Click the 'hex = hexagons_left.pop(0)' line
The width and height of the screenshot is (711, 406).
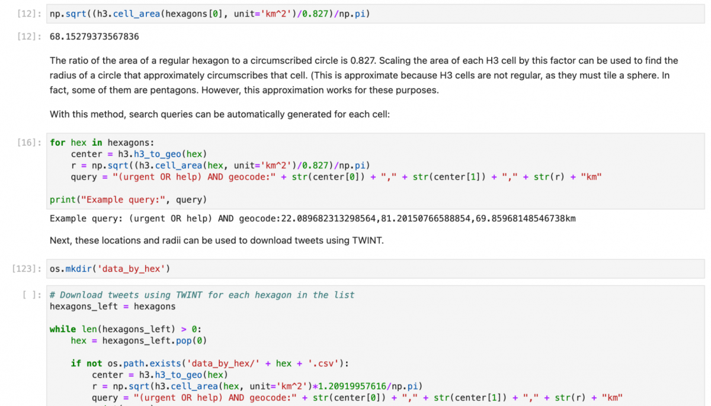pos(139,340)
